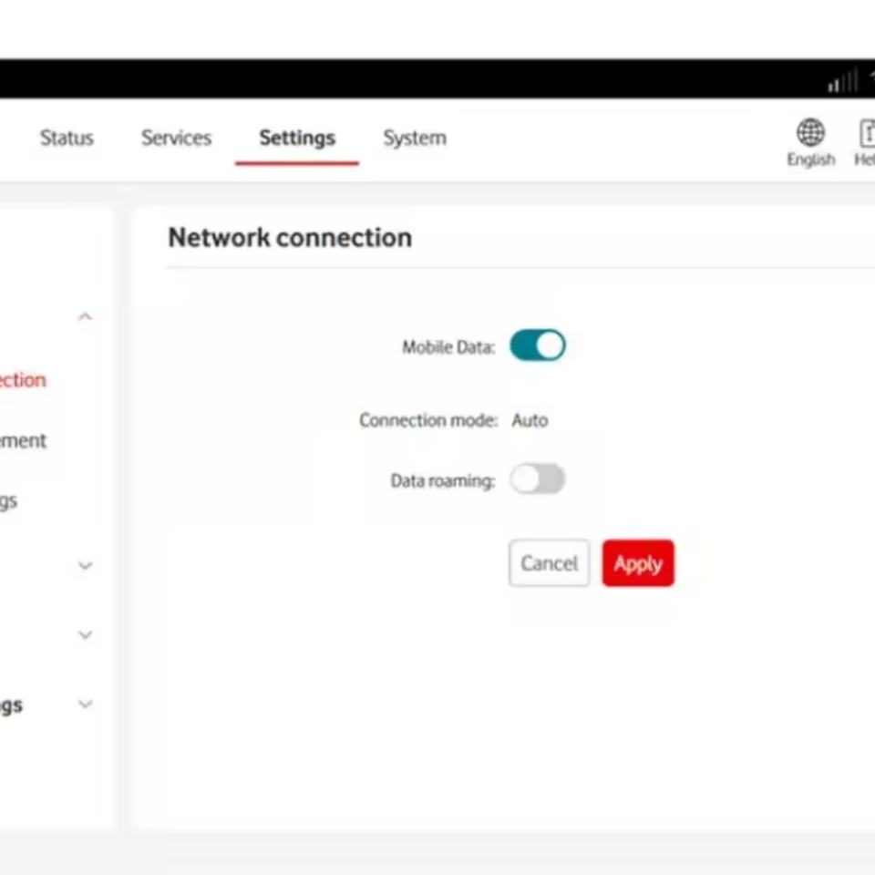Click the globe language icon
Image resolution: width=875 pixels, height=875 pixels.
coord(810,132)
